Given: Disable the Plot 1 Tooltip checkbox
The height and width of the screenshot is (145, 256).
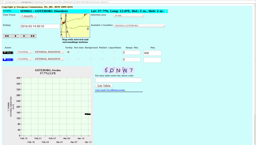Looking at the screenshot, I should point(68,52).
